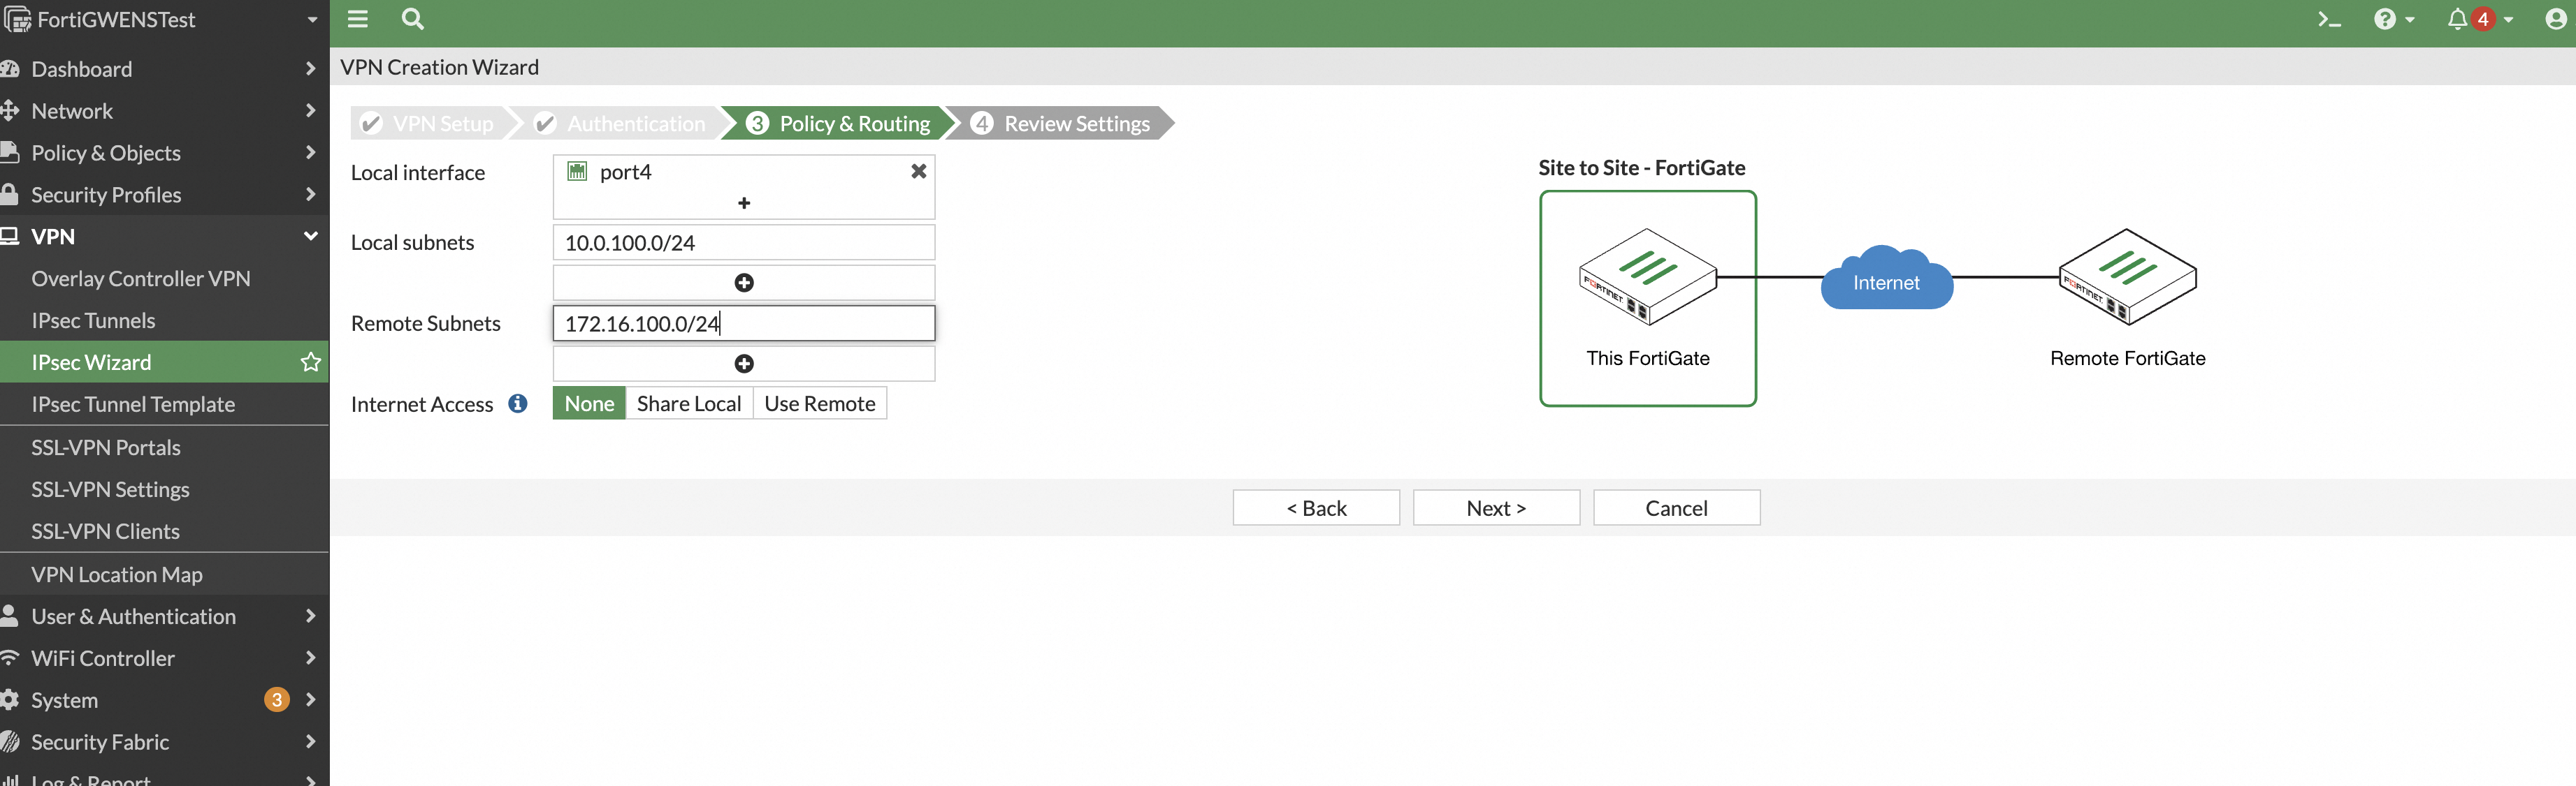Add another local subnet entry

[x=743, y=283]
